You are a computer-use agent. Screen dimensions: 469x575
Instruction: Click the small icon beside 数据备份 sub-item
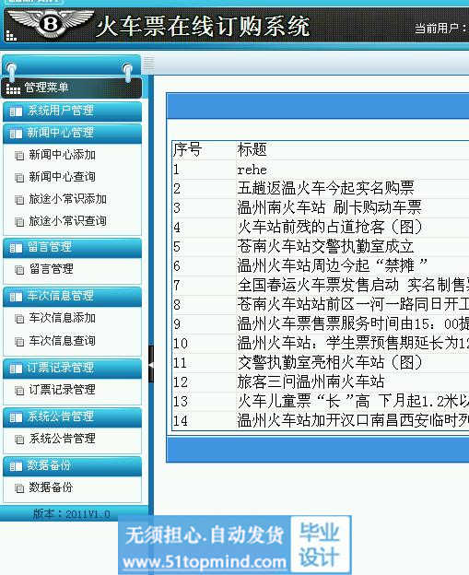(x=19, y=488)
